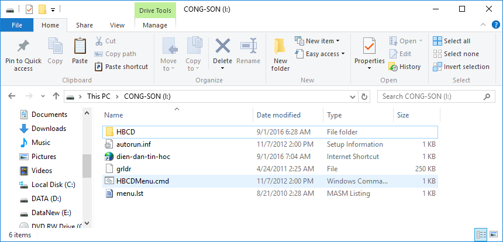
Task: Refresh the current folder view
Action: tap(365, 96)
